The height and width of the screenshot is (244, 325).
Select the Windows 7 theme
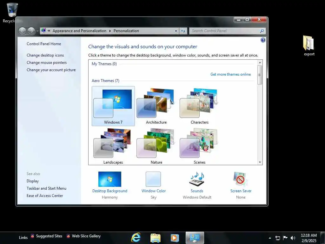pos(113,106)
